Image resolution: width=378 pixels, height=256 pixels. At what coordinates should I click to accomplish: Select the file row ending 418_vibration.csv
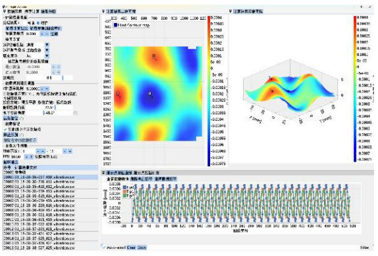51,215
